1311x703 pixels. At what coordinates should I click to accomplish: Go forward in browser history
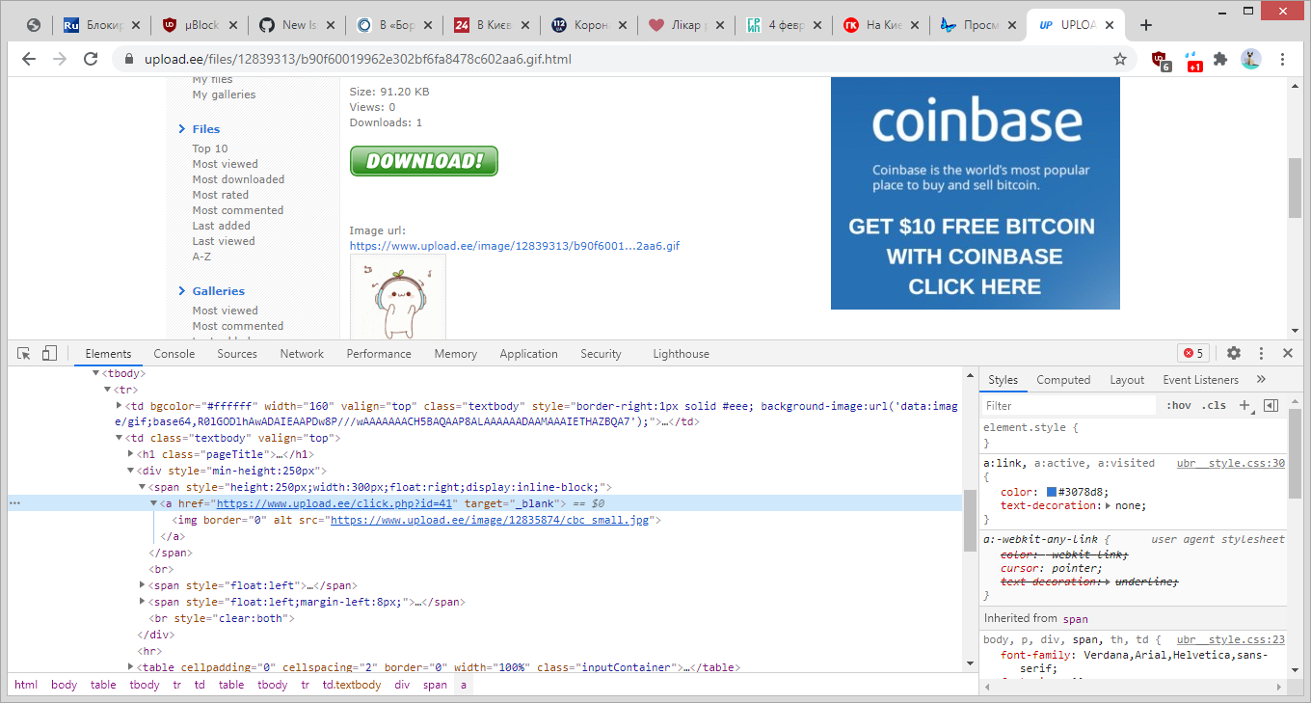(60, 59)
